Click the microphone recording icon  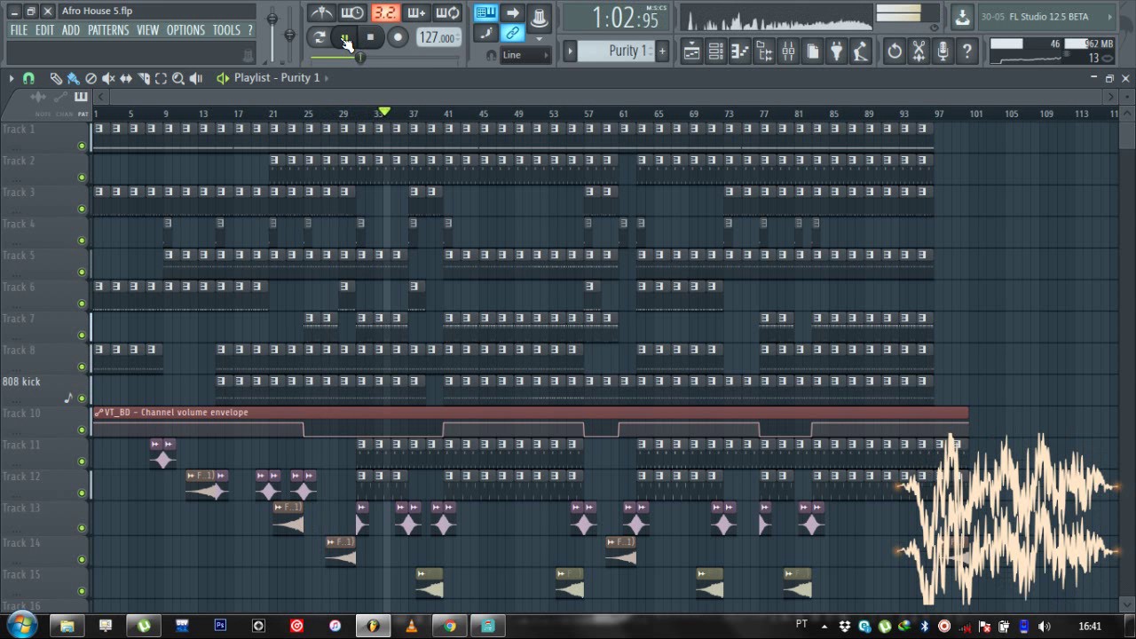[943, 51]
